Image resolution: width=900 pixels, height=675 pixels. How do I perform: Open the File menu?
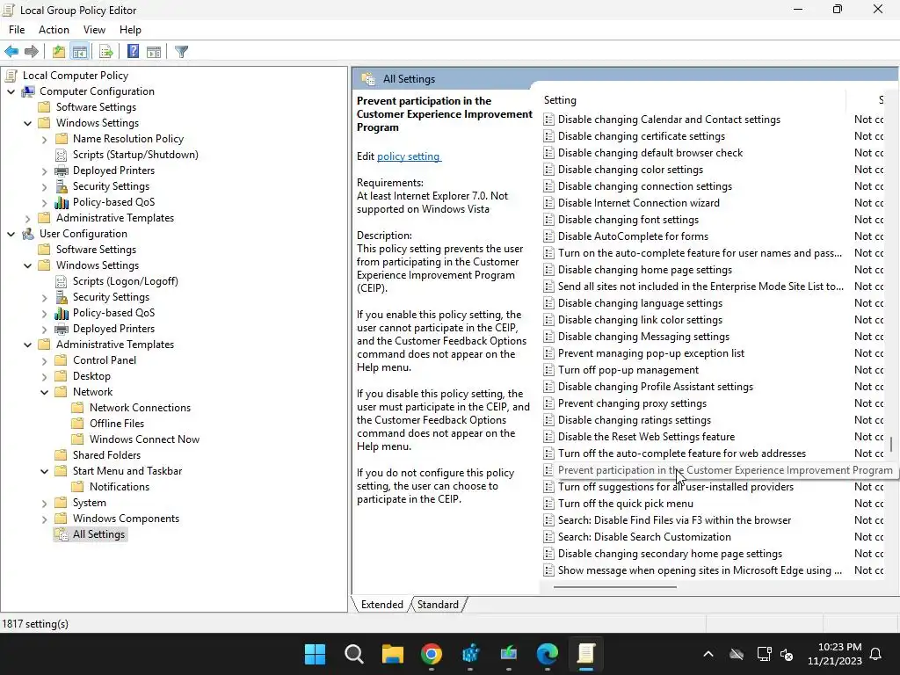[17, 30]
